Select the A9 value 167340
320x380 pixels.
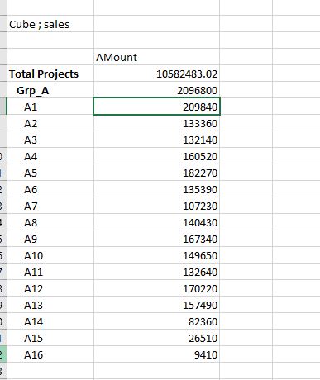(x=156, y=239)
